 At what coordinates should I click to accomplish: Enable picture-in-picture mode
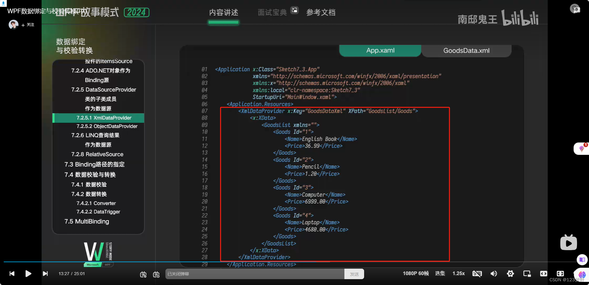(x=527, y=274)
